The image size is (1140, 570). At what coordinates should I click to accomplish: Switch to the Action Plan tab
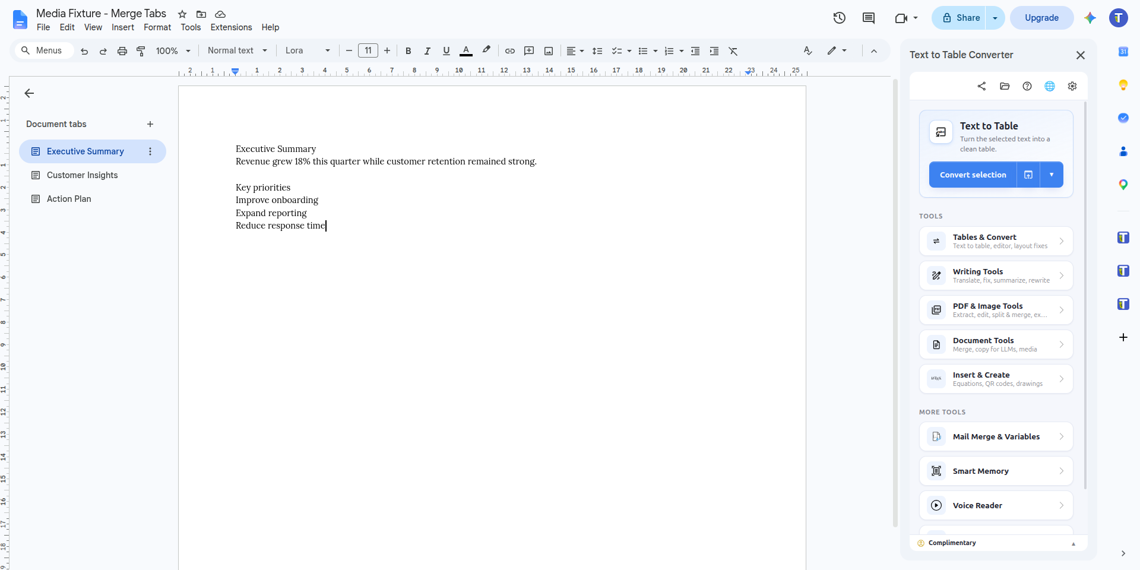click(x=93, y=199)
